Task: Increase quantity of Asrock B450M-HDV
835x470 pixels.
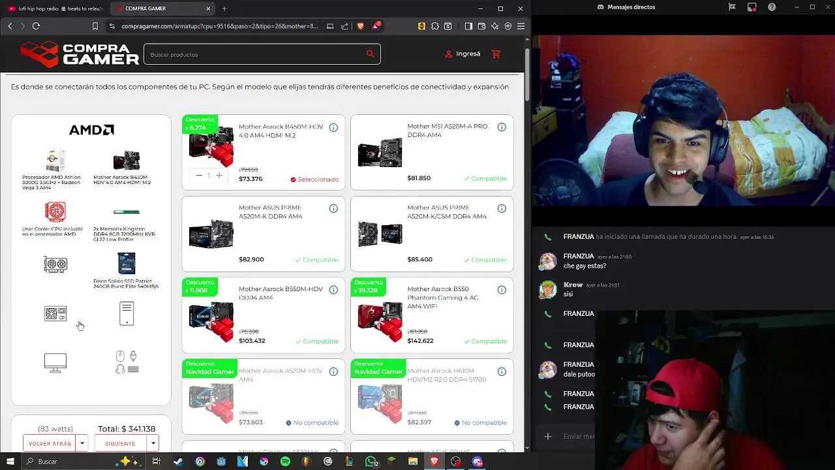Action: (219, 175)
